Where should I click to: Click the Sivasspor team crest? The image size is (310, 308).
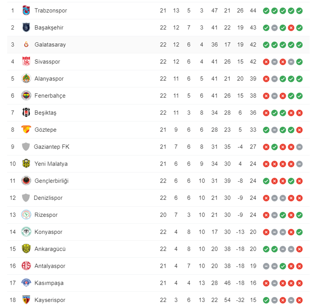point(26,62)
